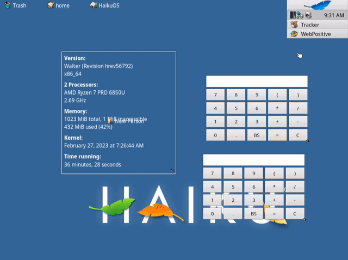The image size is (348, 260).
Task: Click the lower calculator's display field
Action: coord(254,159)
